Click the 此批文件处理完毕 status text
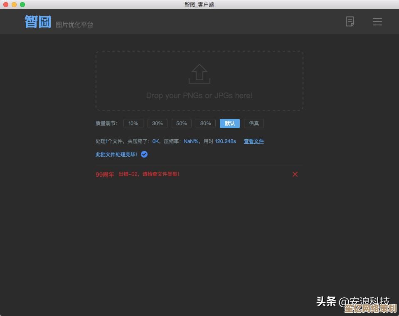Viewport: 399px width, 316px height. [116, 155]
